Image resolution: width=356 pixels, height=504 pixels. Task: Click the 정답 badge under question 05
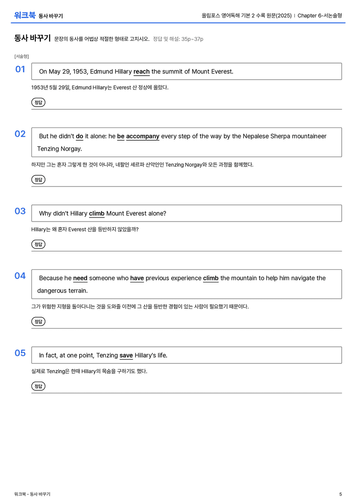click(x=38, y=386)
